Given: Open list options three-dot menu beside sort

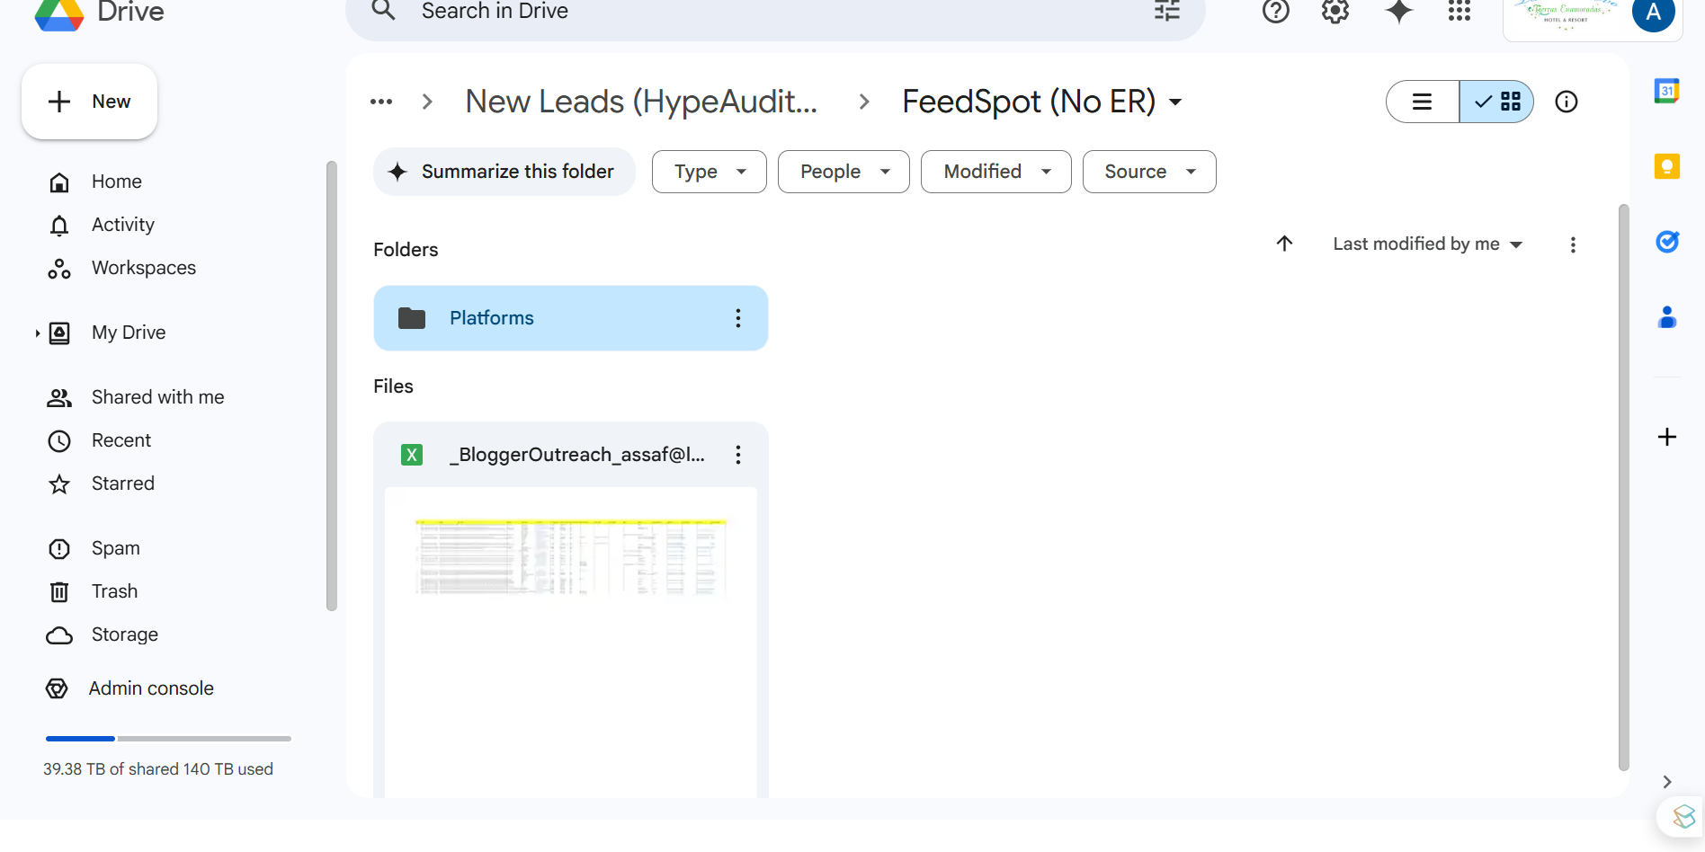Looking at the screenshot, I should 1573,244.
